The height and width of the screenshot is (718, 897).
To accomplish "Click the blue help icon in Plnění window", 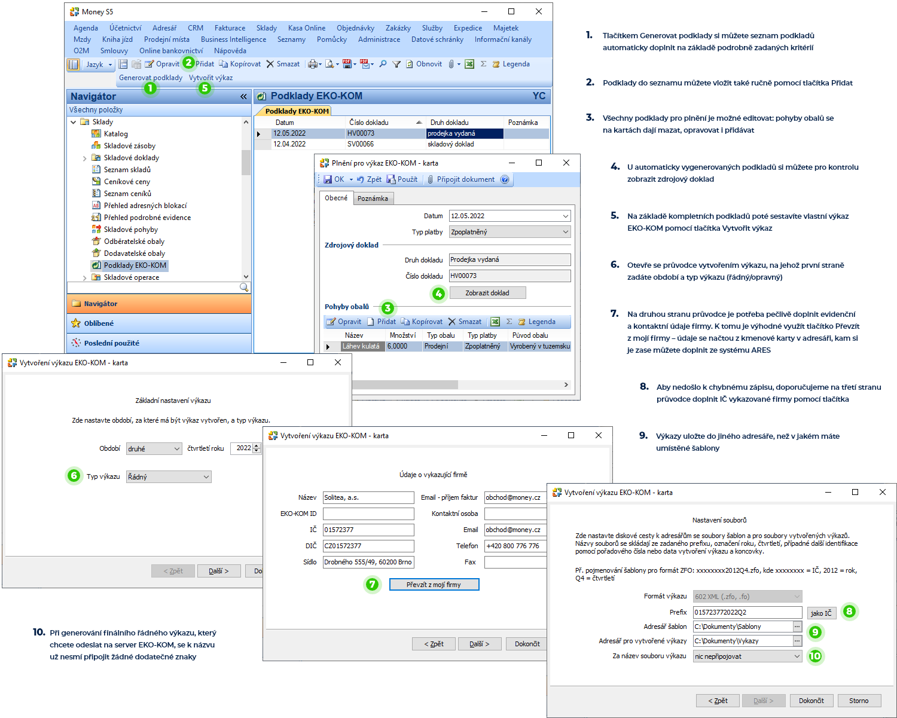I will [x=505, y=179].
